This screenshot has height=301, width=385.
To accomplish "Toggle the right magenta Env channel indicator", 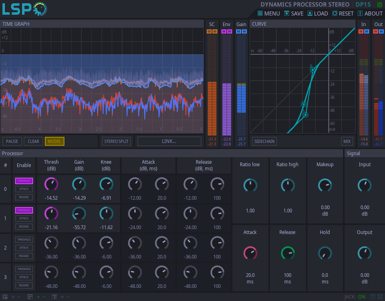I will [x=230, y=31].
